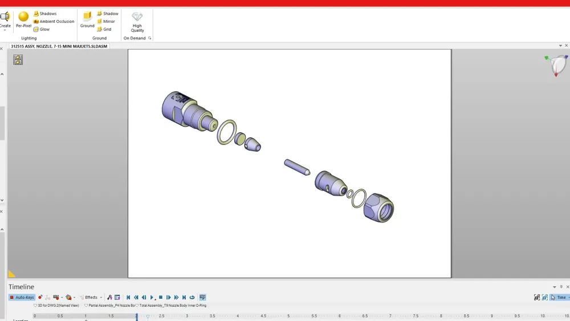Screen dimensions: 570x321
Task: Step to the previous key
Action: pos(144,298)
